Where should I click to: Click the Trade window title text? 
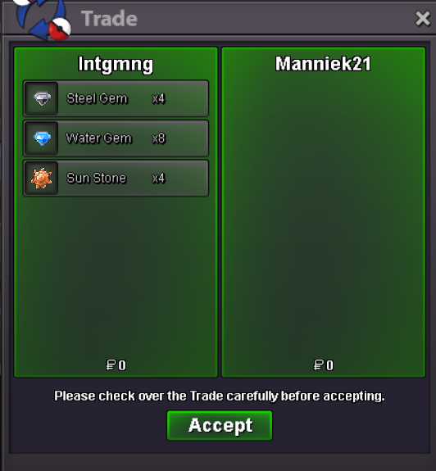(x=109, y=19)
